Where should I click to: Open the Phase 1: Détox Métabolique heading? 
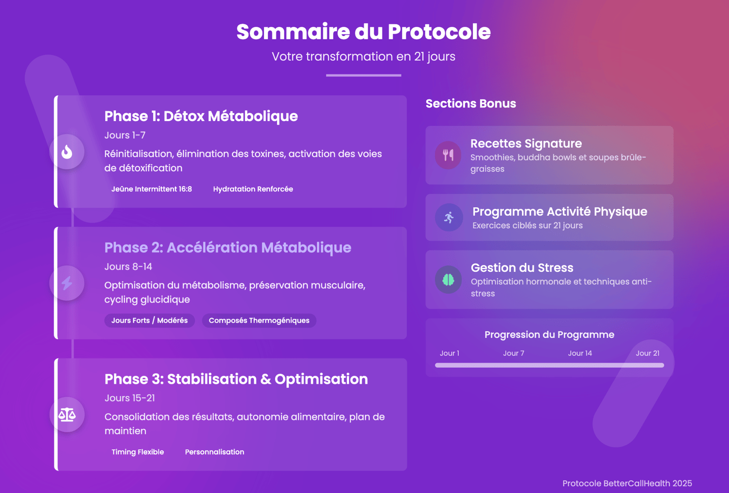[x=201, y=116]
